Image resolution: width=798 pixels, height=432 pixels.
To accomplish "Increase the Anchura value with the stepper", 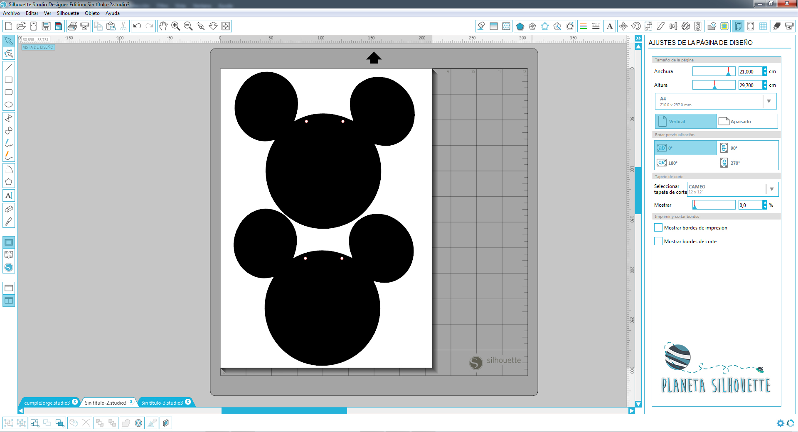I will tap(765, 69).
